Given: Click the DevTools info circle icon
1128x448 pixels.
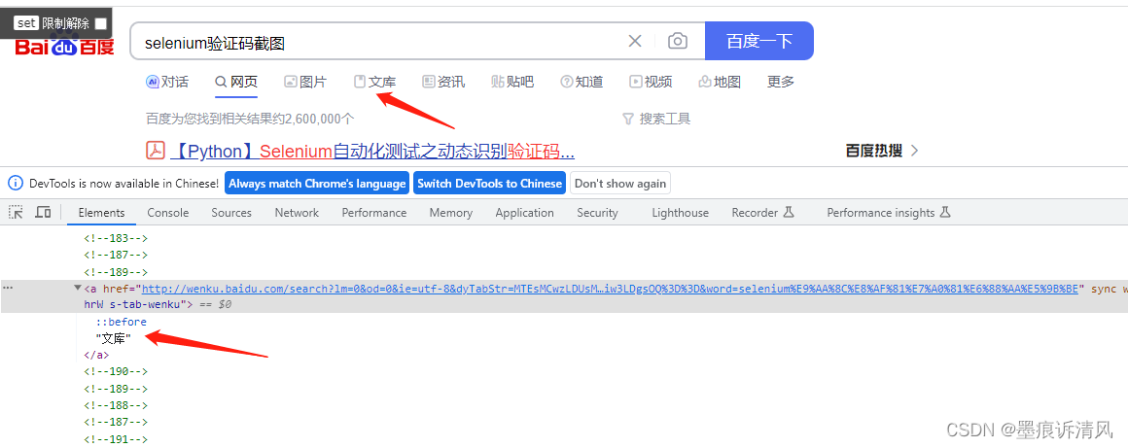Looking at the screenshot, I should (16, 184).
